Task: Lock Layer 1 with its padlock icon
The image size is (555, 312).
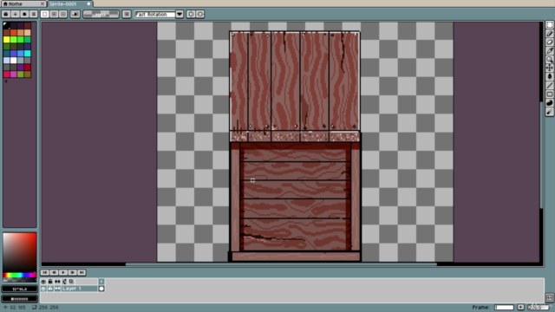Action: pyautogui.click(x=50, y=289)
